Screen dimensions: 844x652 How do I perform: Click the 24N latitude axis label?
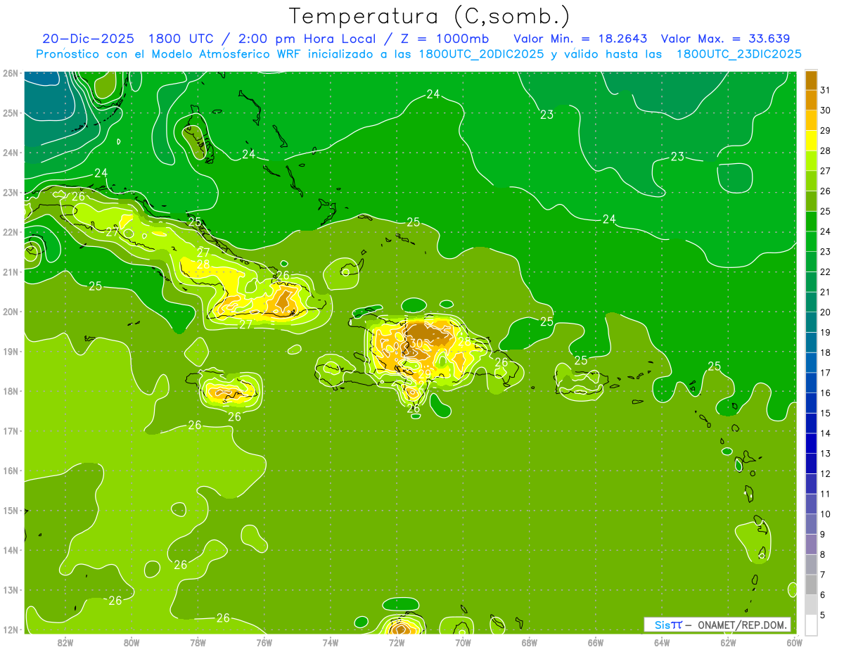pos(11,153)
